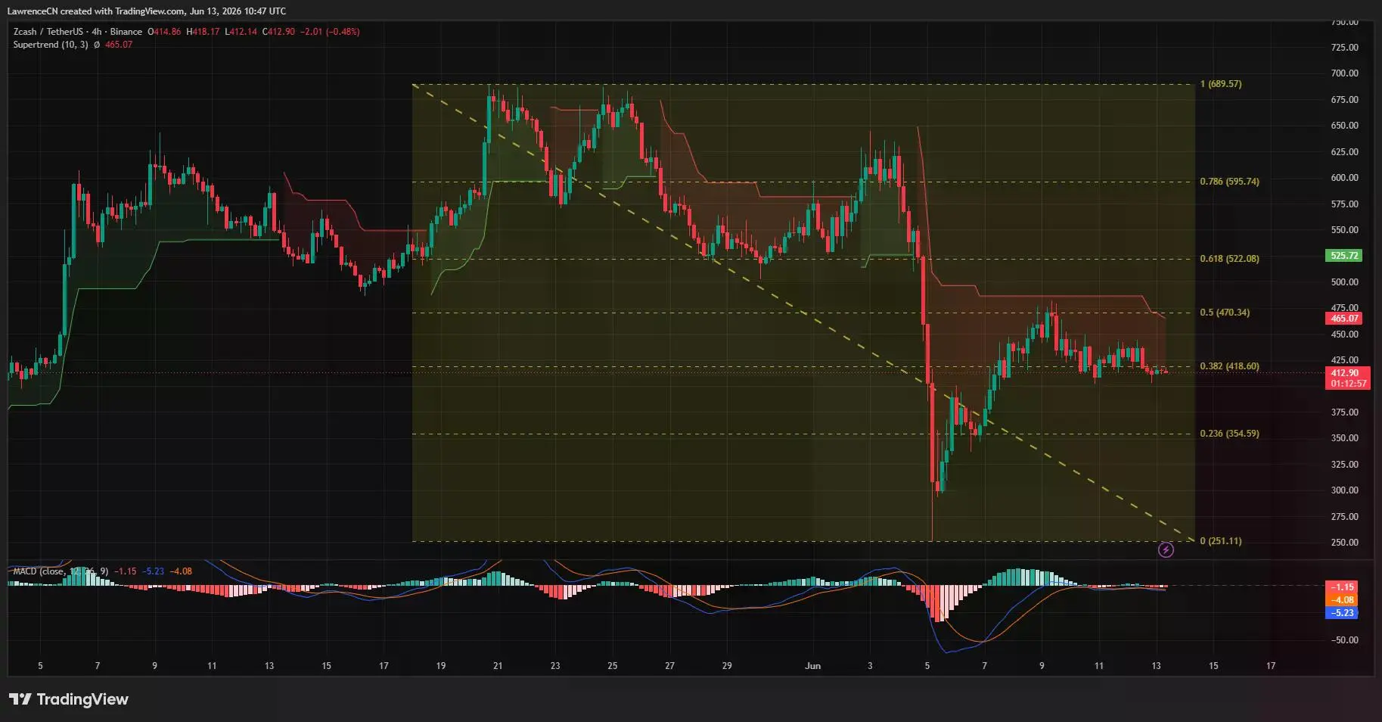Click the bar countdown timer 01:12:57
This screenshot has width=1382, height=722.
(x=1349, y=384)
